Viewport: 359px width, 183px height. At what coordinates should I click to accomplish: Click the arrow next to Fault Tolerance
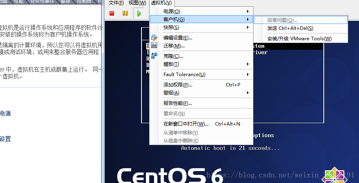(x=248, y=75)
